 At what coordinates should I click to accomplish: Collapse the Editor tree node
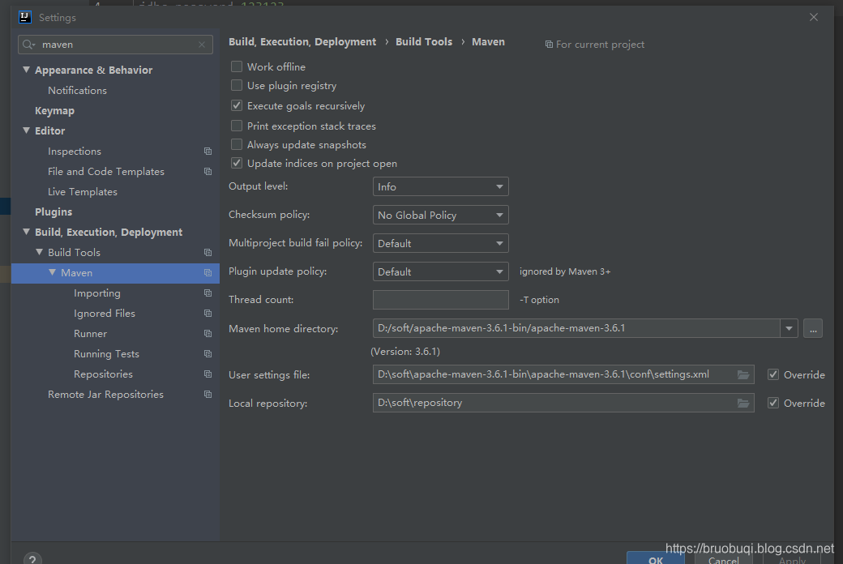[26, 130]
